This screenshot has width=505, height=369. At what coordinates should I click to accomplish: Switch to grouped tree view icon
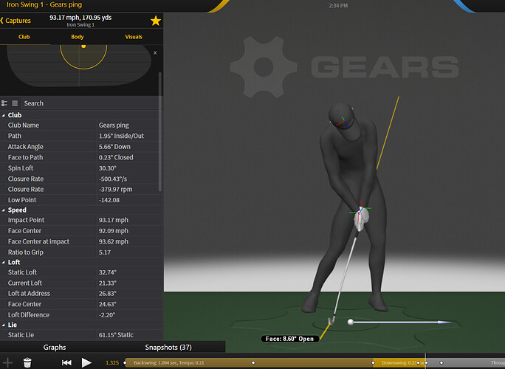click(x=4, y=103)
